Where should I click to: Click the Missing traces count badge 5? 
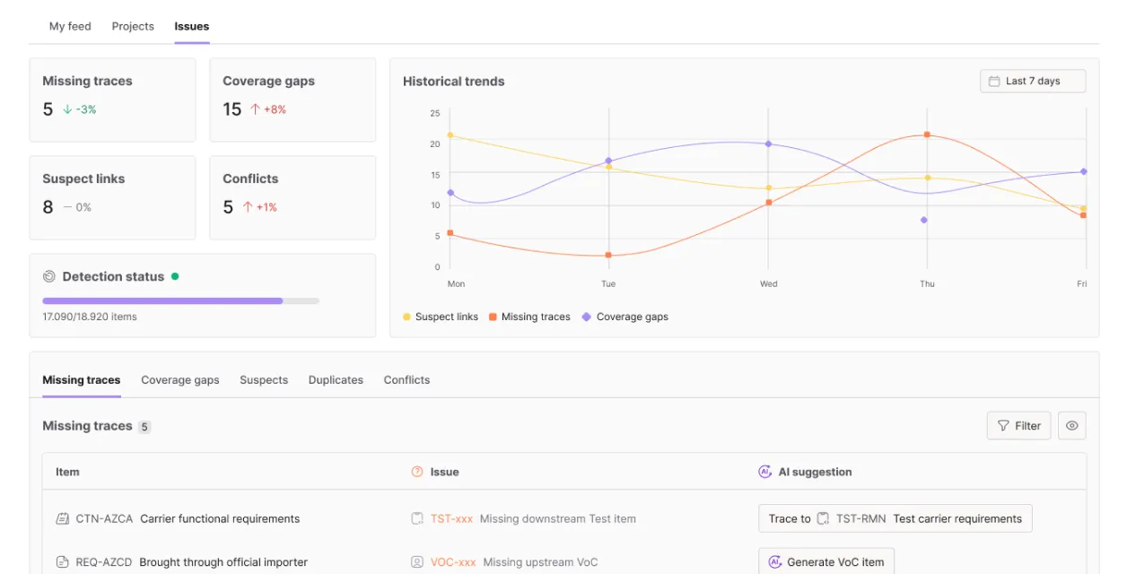(x=144, y=427)
